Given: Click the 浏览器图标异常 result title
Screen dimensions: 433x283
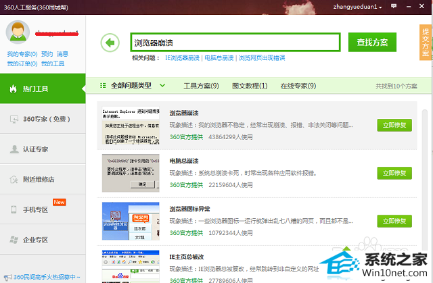Looking at the screenshot, I should click(x=189, y=209).
